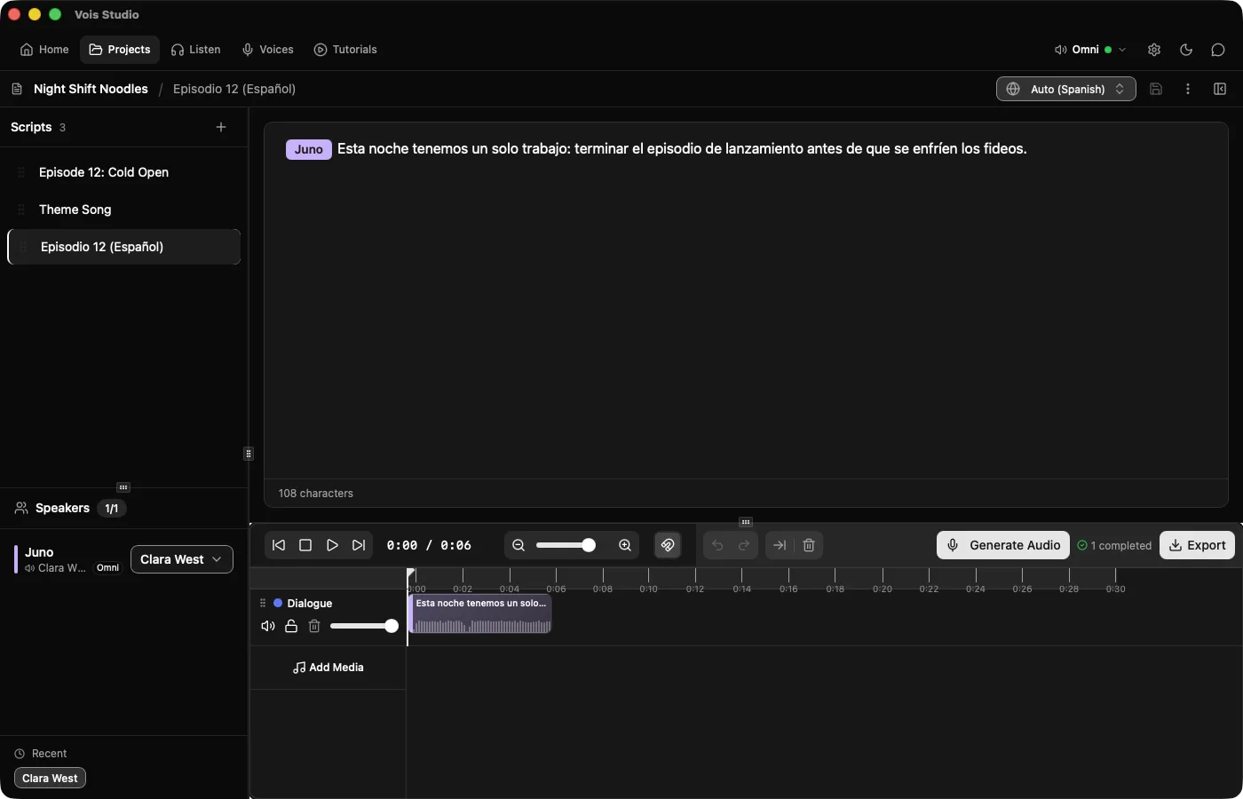Open Clara West voice dropdown for Juno
Image resolution: width=1243 pixels, height=799 pixels.
182,559
